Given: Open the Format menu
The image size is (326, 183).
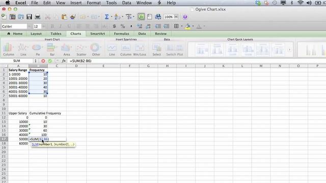Looking at the screenshot, I should tap(94, 3).
